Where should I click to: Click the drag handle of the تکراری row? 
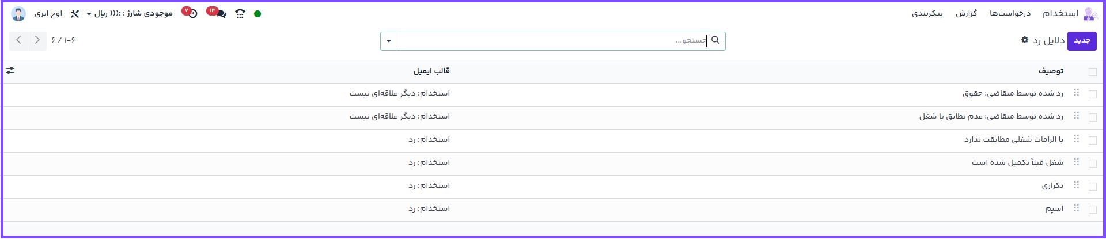click(1076, 185)
